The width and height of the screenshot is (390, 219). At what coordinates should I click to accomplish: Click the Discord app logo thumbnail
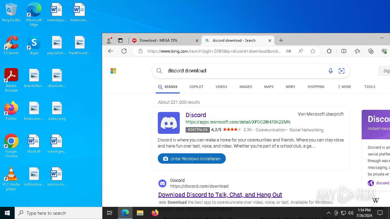click(169, 123)
